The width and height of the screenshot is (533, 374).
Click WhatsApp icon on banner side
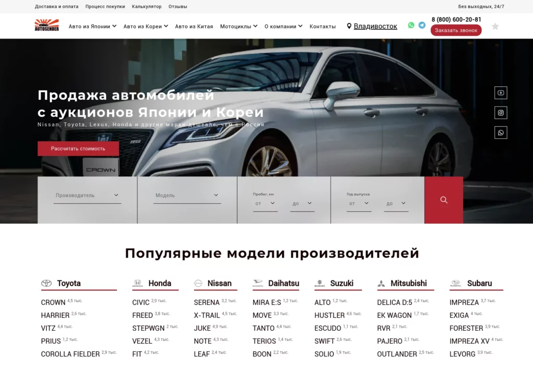coord(500,133)
